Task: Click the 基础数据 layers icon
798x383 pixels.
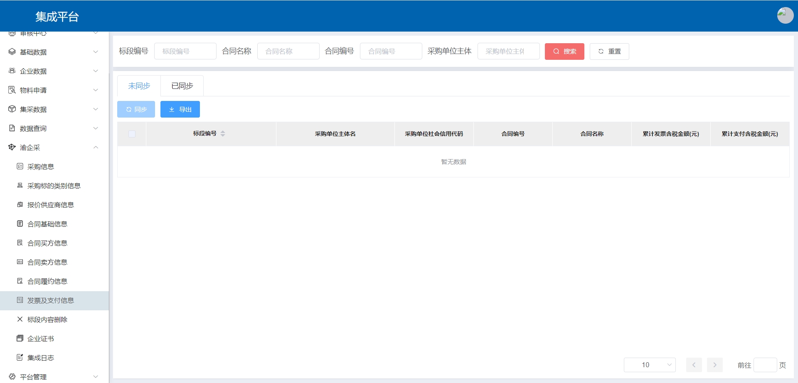Action: pos(12,52)
